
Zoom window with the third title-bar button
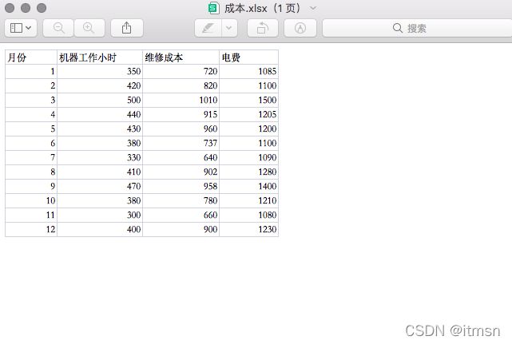click(x=42, y=8)
